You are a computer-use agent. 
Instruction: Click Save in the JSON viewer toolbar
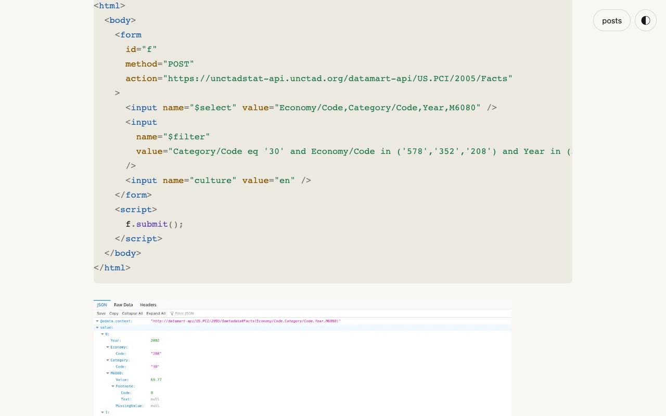[x=101, y=314]
